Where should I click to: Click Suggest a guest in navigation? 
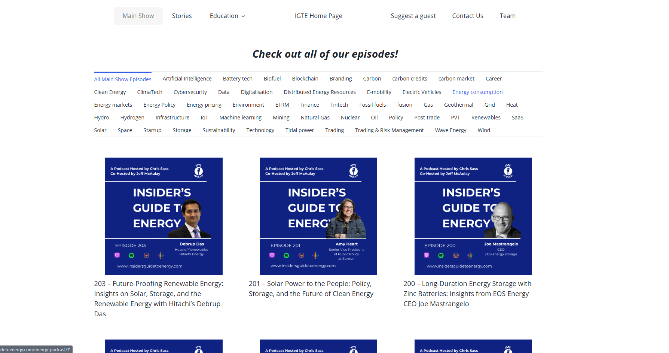coord(413,16)
